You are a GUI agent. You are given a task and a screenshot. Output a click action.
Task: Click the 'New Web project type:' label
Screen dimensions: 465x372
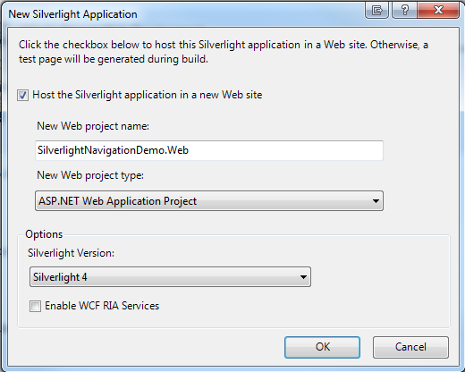[x=90, y=175]
